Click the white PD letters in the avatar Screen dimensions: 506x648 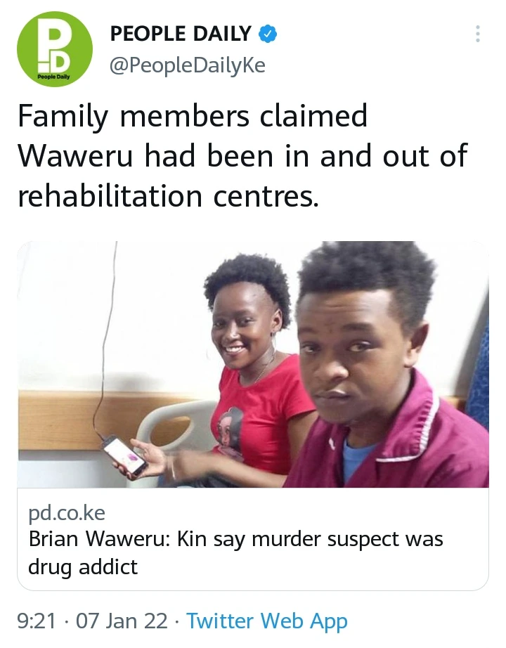click(54, 45)
